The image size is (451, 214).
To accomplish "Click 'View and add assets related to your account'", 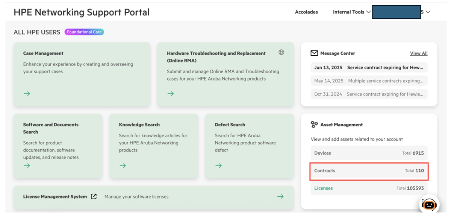I will [357, 139].
